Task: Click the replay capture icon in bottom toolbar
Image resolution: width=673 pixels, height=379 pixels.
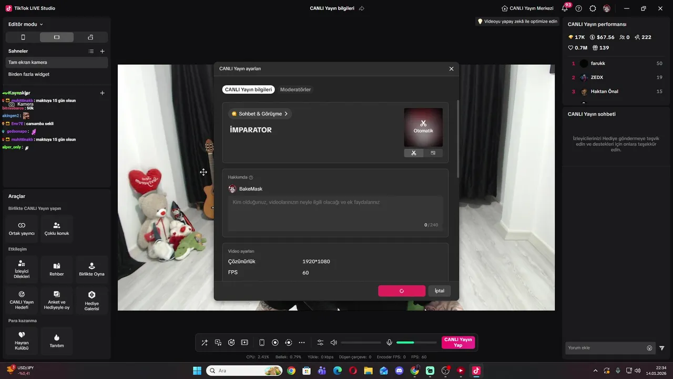Action: pyautogui.click(x=288, y=343)
